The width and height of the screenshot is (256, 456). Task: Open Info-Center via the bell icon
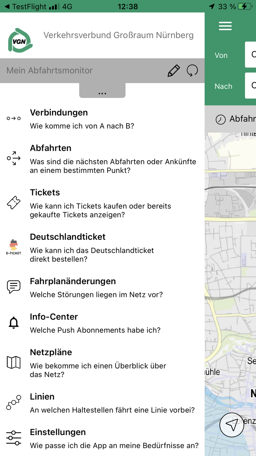click(x=13, y=323)
